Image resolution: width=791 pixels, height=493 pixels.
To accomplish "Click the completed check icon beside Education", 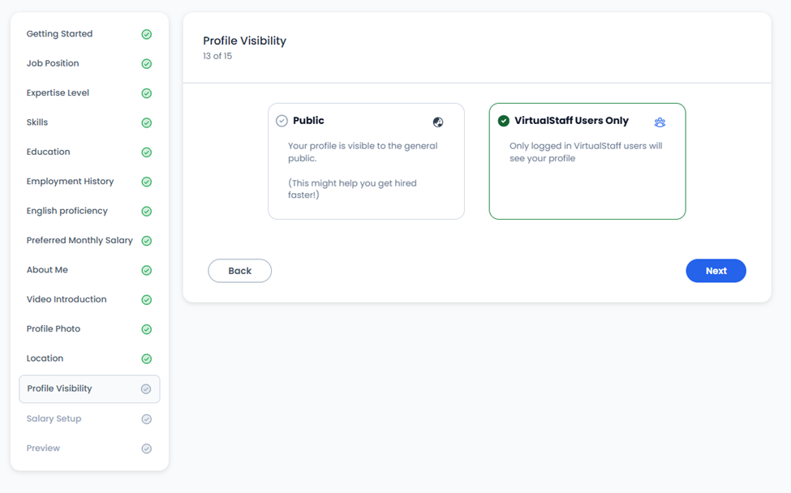I will click(x=146, y=152).
